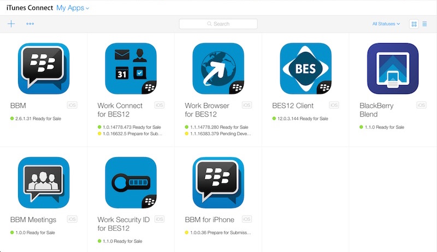Viewport: 437px width, 252px height.
Task: Open Work Connect for BES12 app icon
Action: point(131,68)
